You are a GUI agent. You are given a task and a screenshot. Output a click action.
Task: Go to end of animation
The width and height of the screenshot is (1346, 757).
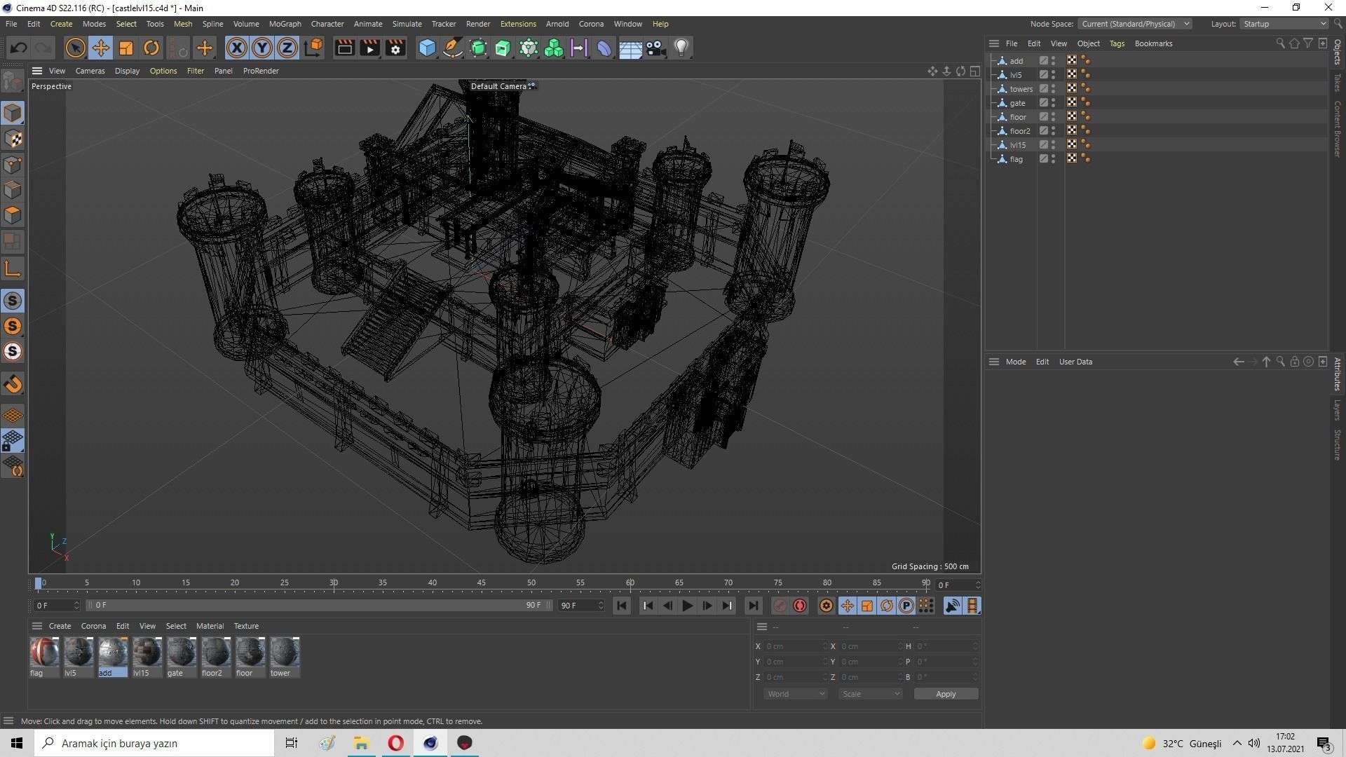pos(753,606)
